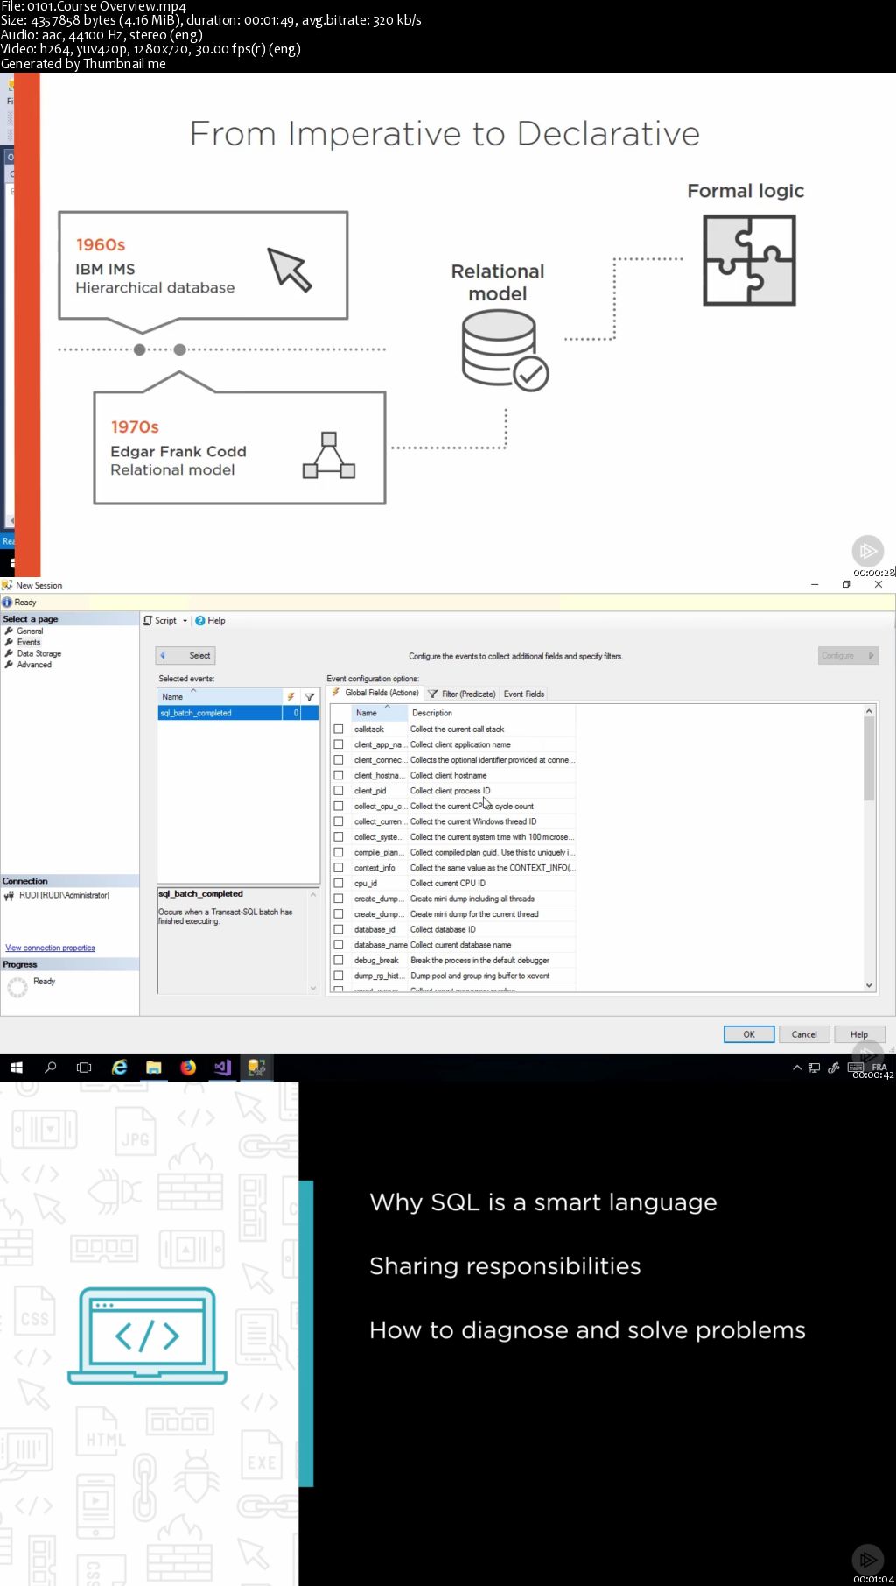Switch to Visual Studio on taskbar
This screenshot has height=1586, width=896.
click(222, 1068)
